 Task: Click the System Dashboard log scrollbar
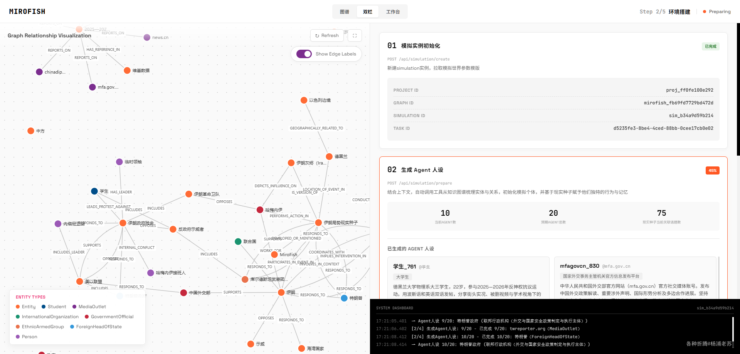[733, 329]
